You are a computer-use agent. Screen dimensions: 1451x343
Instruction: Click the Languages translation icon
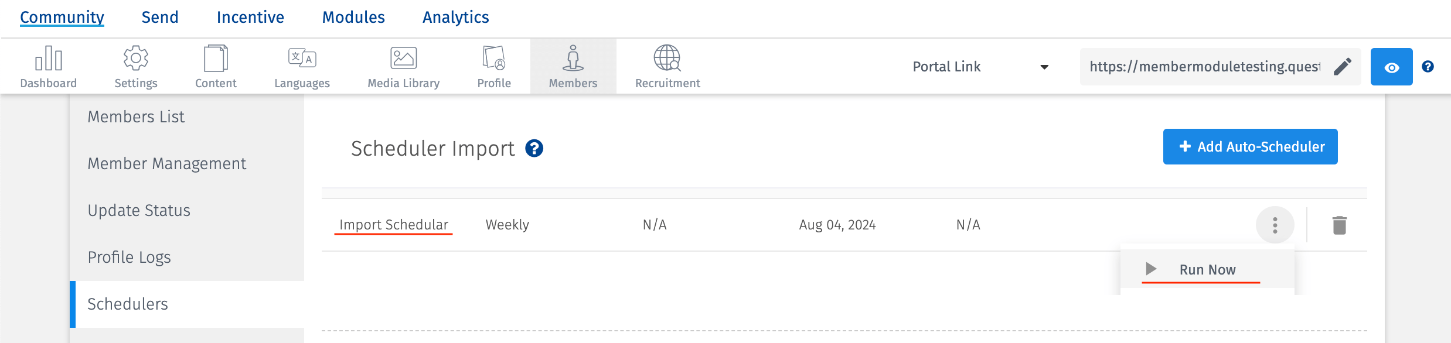tap(302, 64)
